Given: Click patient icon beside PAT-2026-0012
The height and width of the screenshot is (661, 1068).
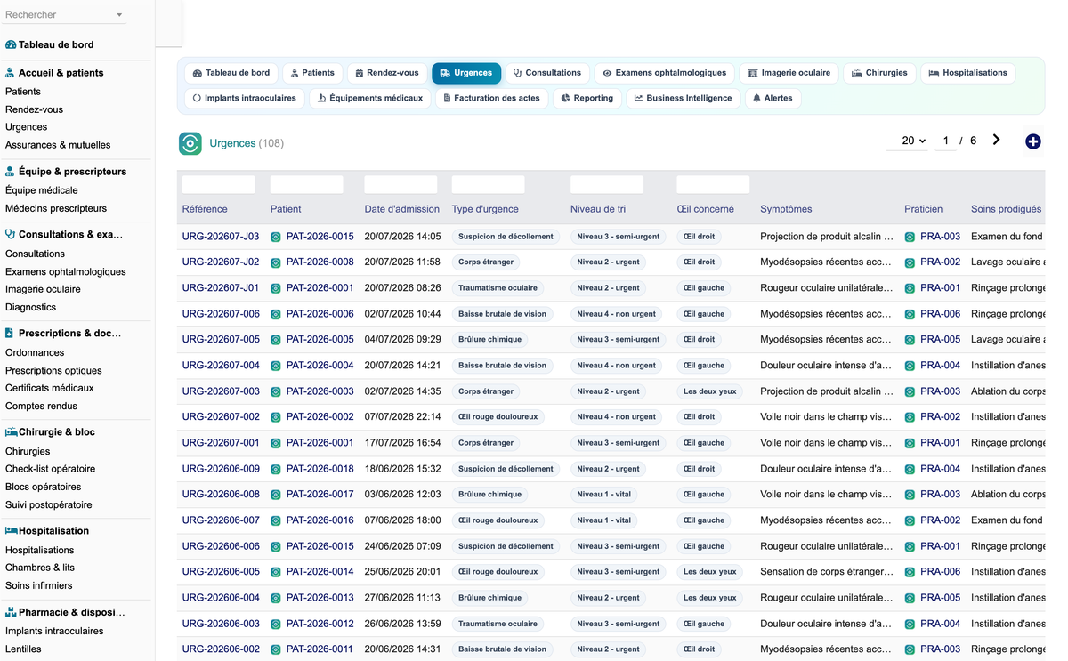Looking at the screenshot, I should (276, 625).
